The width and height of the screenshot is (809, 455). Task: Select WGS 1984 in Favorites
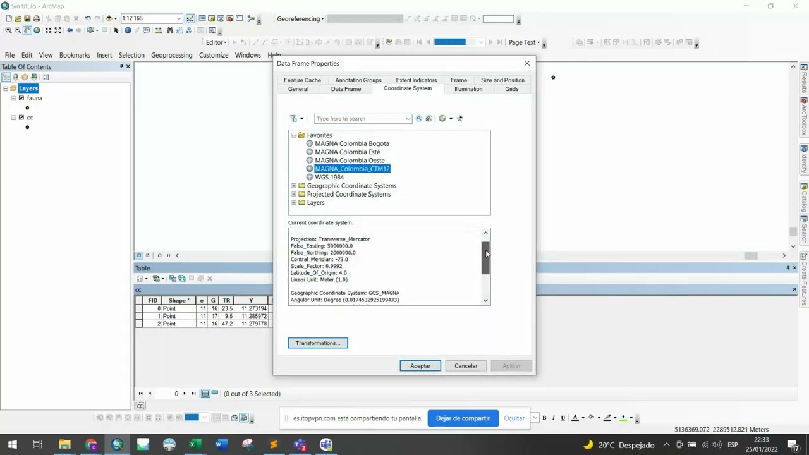329,178
